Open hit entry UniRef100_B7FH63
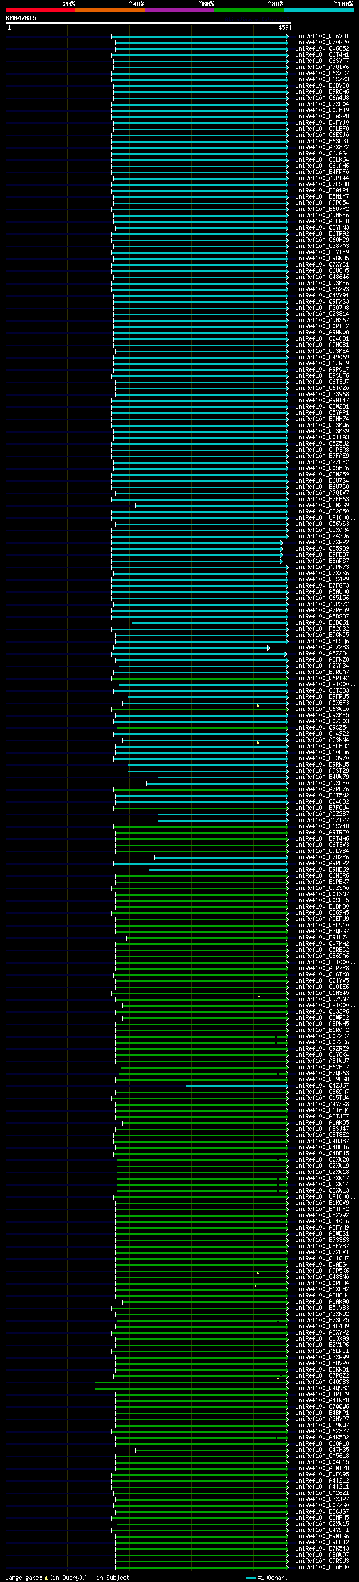 (321, 499)
